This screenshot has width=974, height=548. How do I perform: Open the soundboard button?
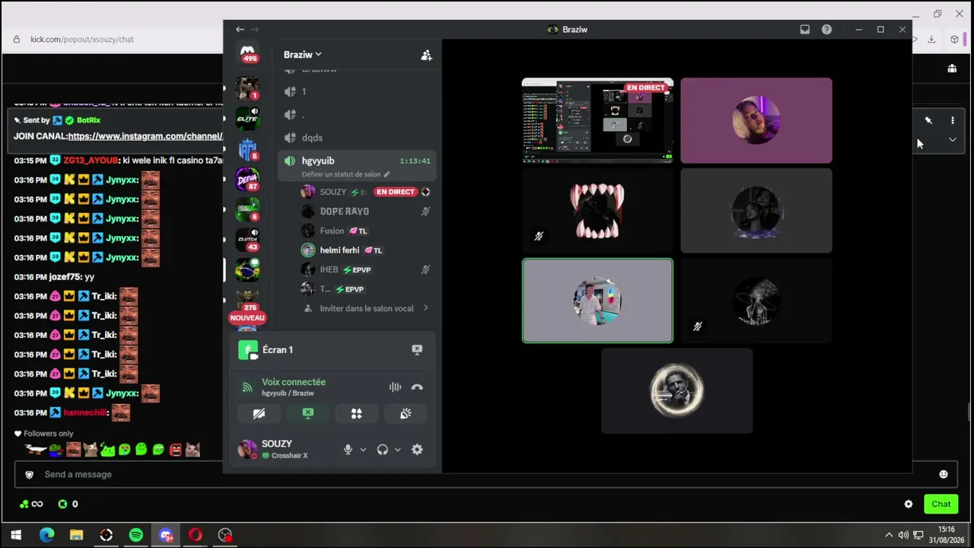pos(406,413)
